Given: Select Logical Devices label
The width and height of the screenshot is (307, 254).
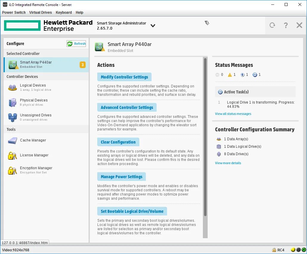Looking at the screenshot, I should tap(33, 85).
